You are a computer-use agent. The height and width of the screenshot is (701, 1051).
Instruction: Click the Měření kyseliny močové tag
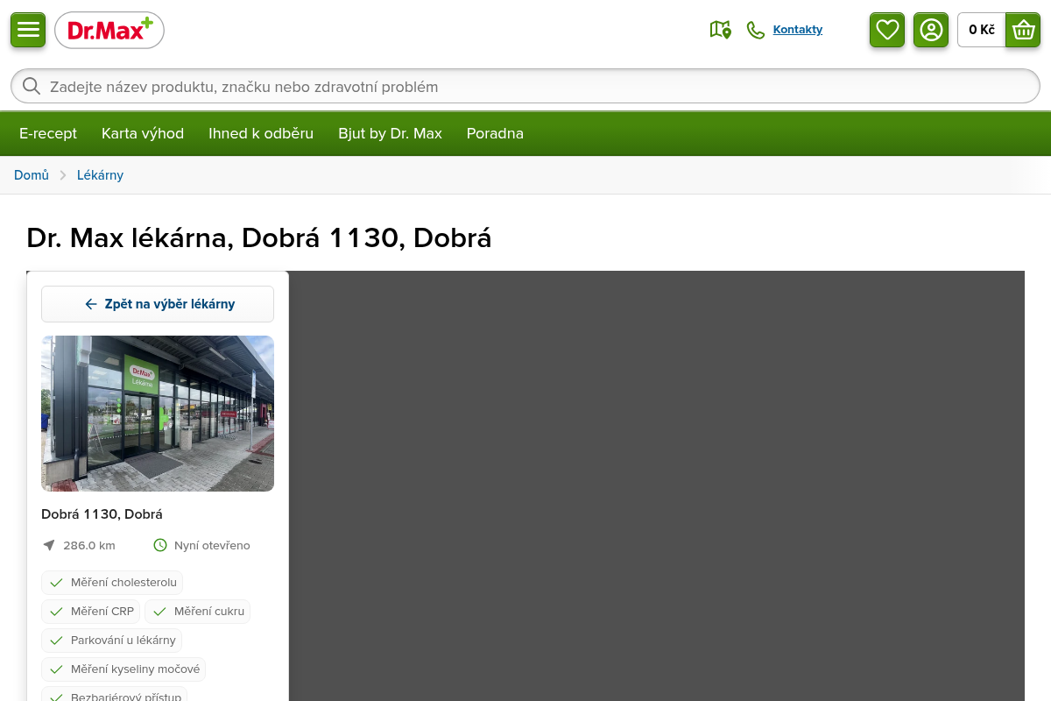click(123, 669)
